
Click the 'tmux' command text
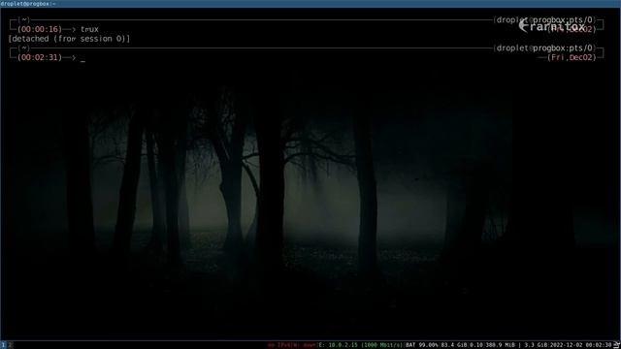(x=89, y=29)
